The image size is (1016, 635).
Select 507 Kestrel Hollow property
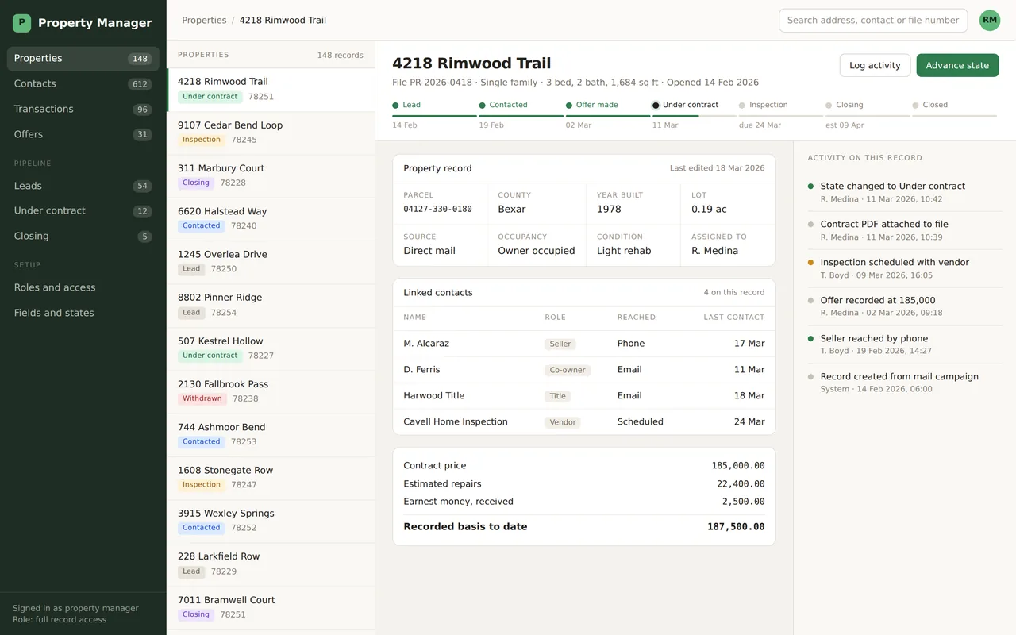(x=271, y=348)
